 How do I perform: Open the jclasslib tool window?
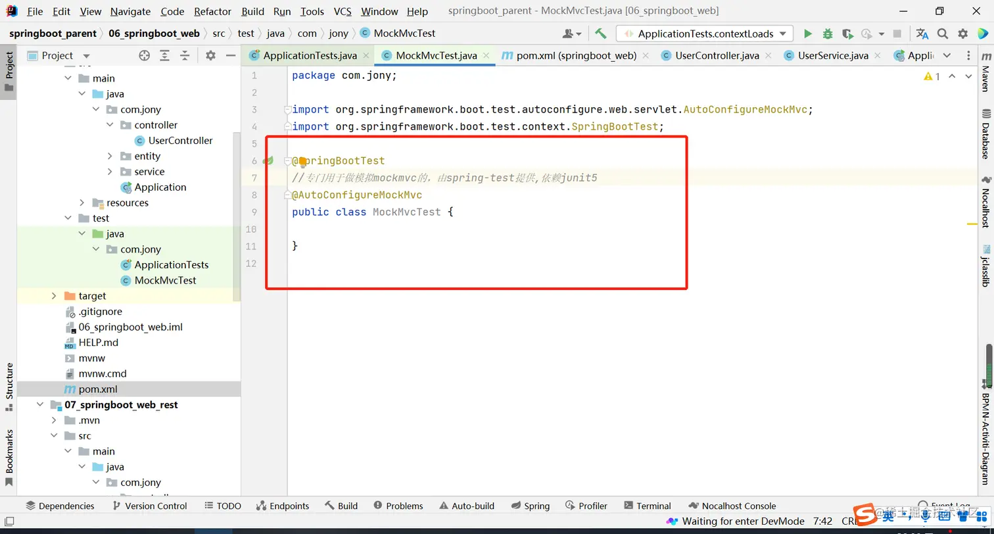[985, 266]
